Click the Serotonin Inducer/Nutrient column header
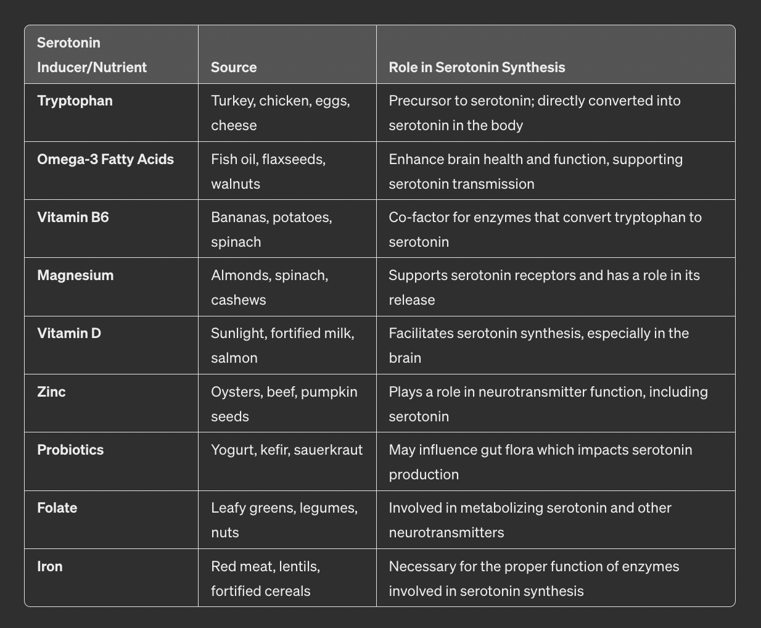Viewport: 761px width, 628px height. tap(92, 55)
